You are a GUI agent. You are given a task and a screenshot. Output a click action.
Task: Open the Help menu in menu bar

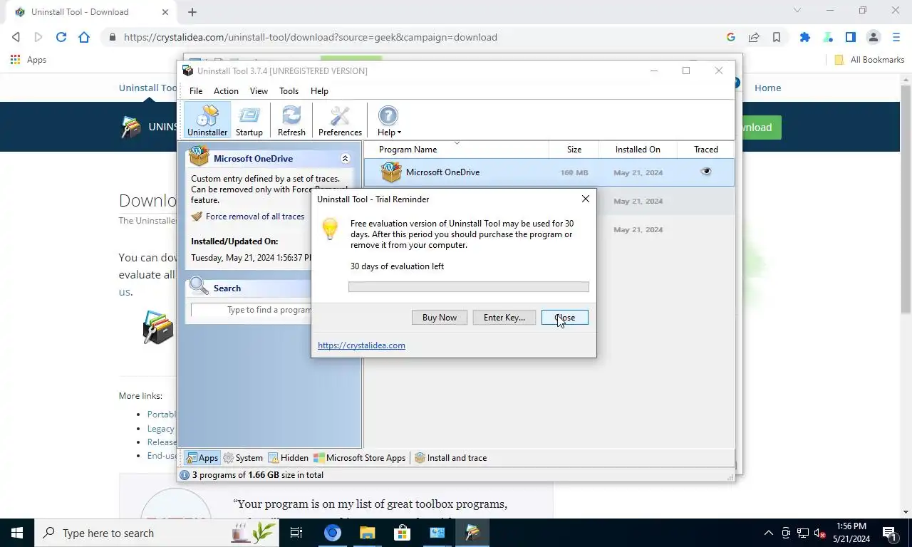319,91
